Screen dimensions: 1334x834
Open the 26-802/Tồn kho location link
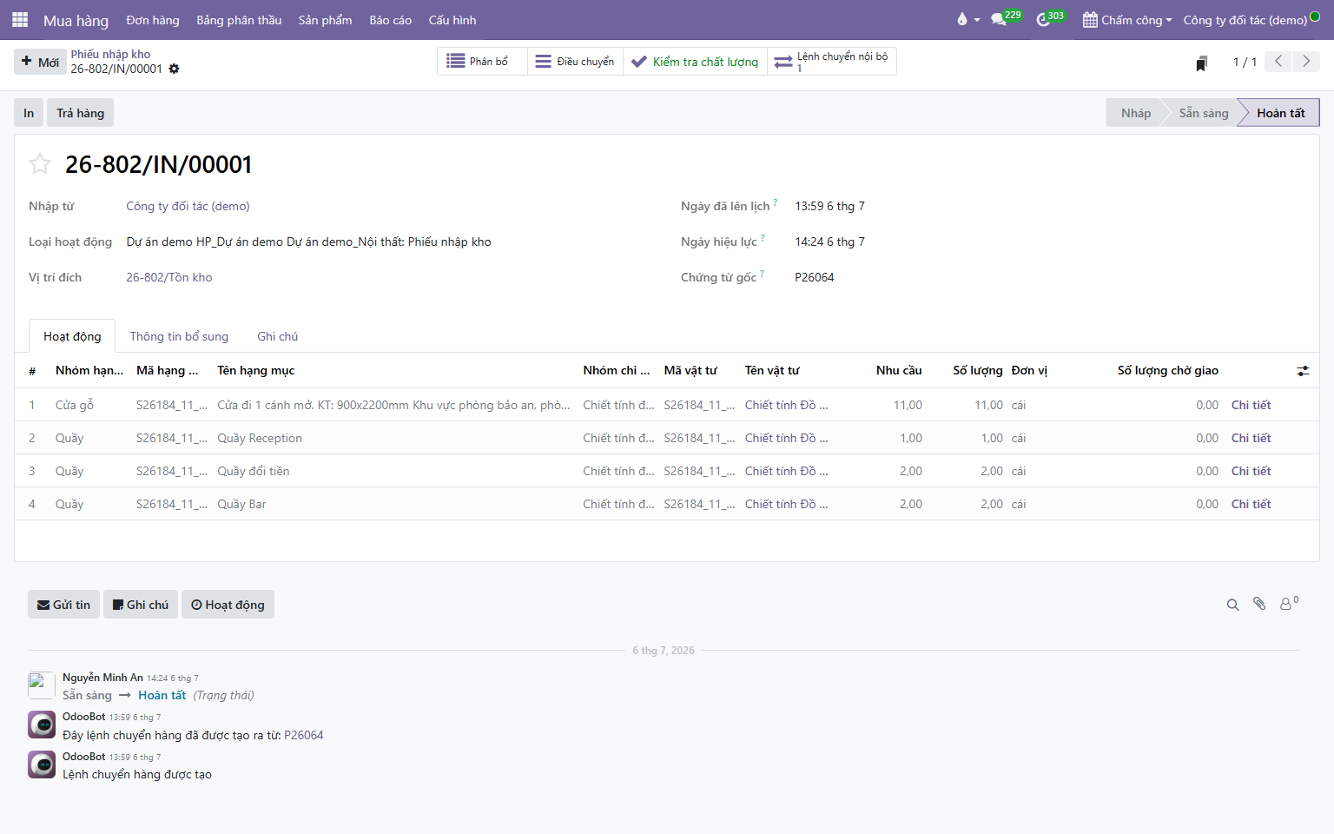click(169, 277)
